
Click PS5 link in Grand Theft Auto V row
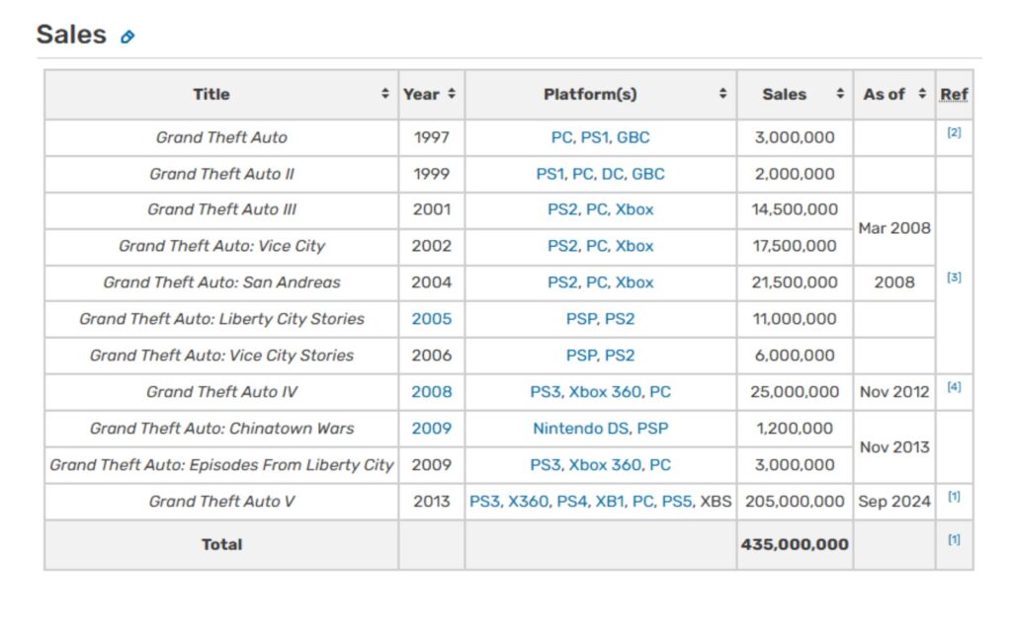(x=676, y=502)
